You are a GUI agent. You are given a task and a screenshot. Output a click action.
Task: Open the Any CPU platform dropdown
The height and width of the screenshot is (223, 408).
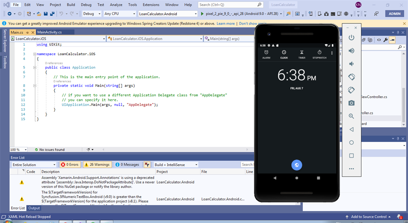tap(120, 14)
